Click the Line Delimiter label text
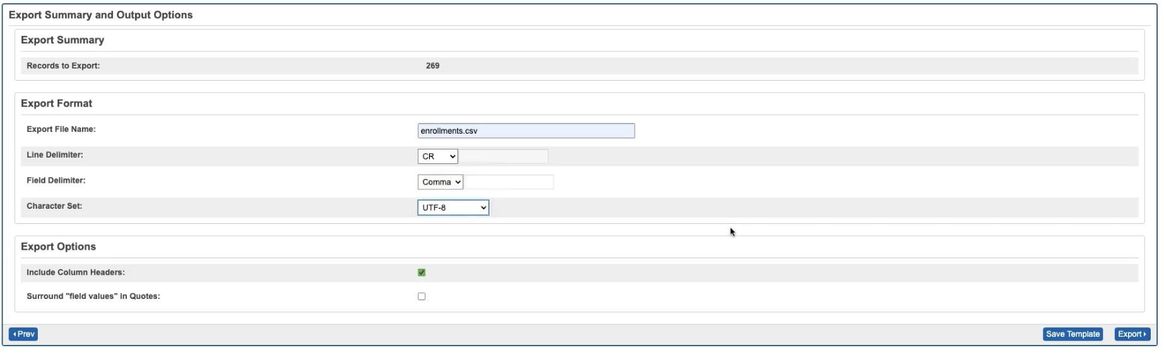The width and height of the screenshot is (1164, 362). click(x=55, y=155)
